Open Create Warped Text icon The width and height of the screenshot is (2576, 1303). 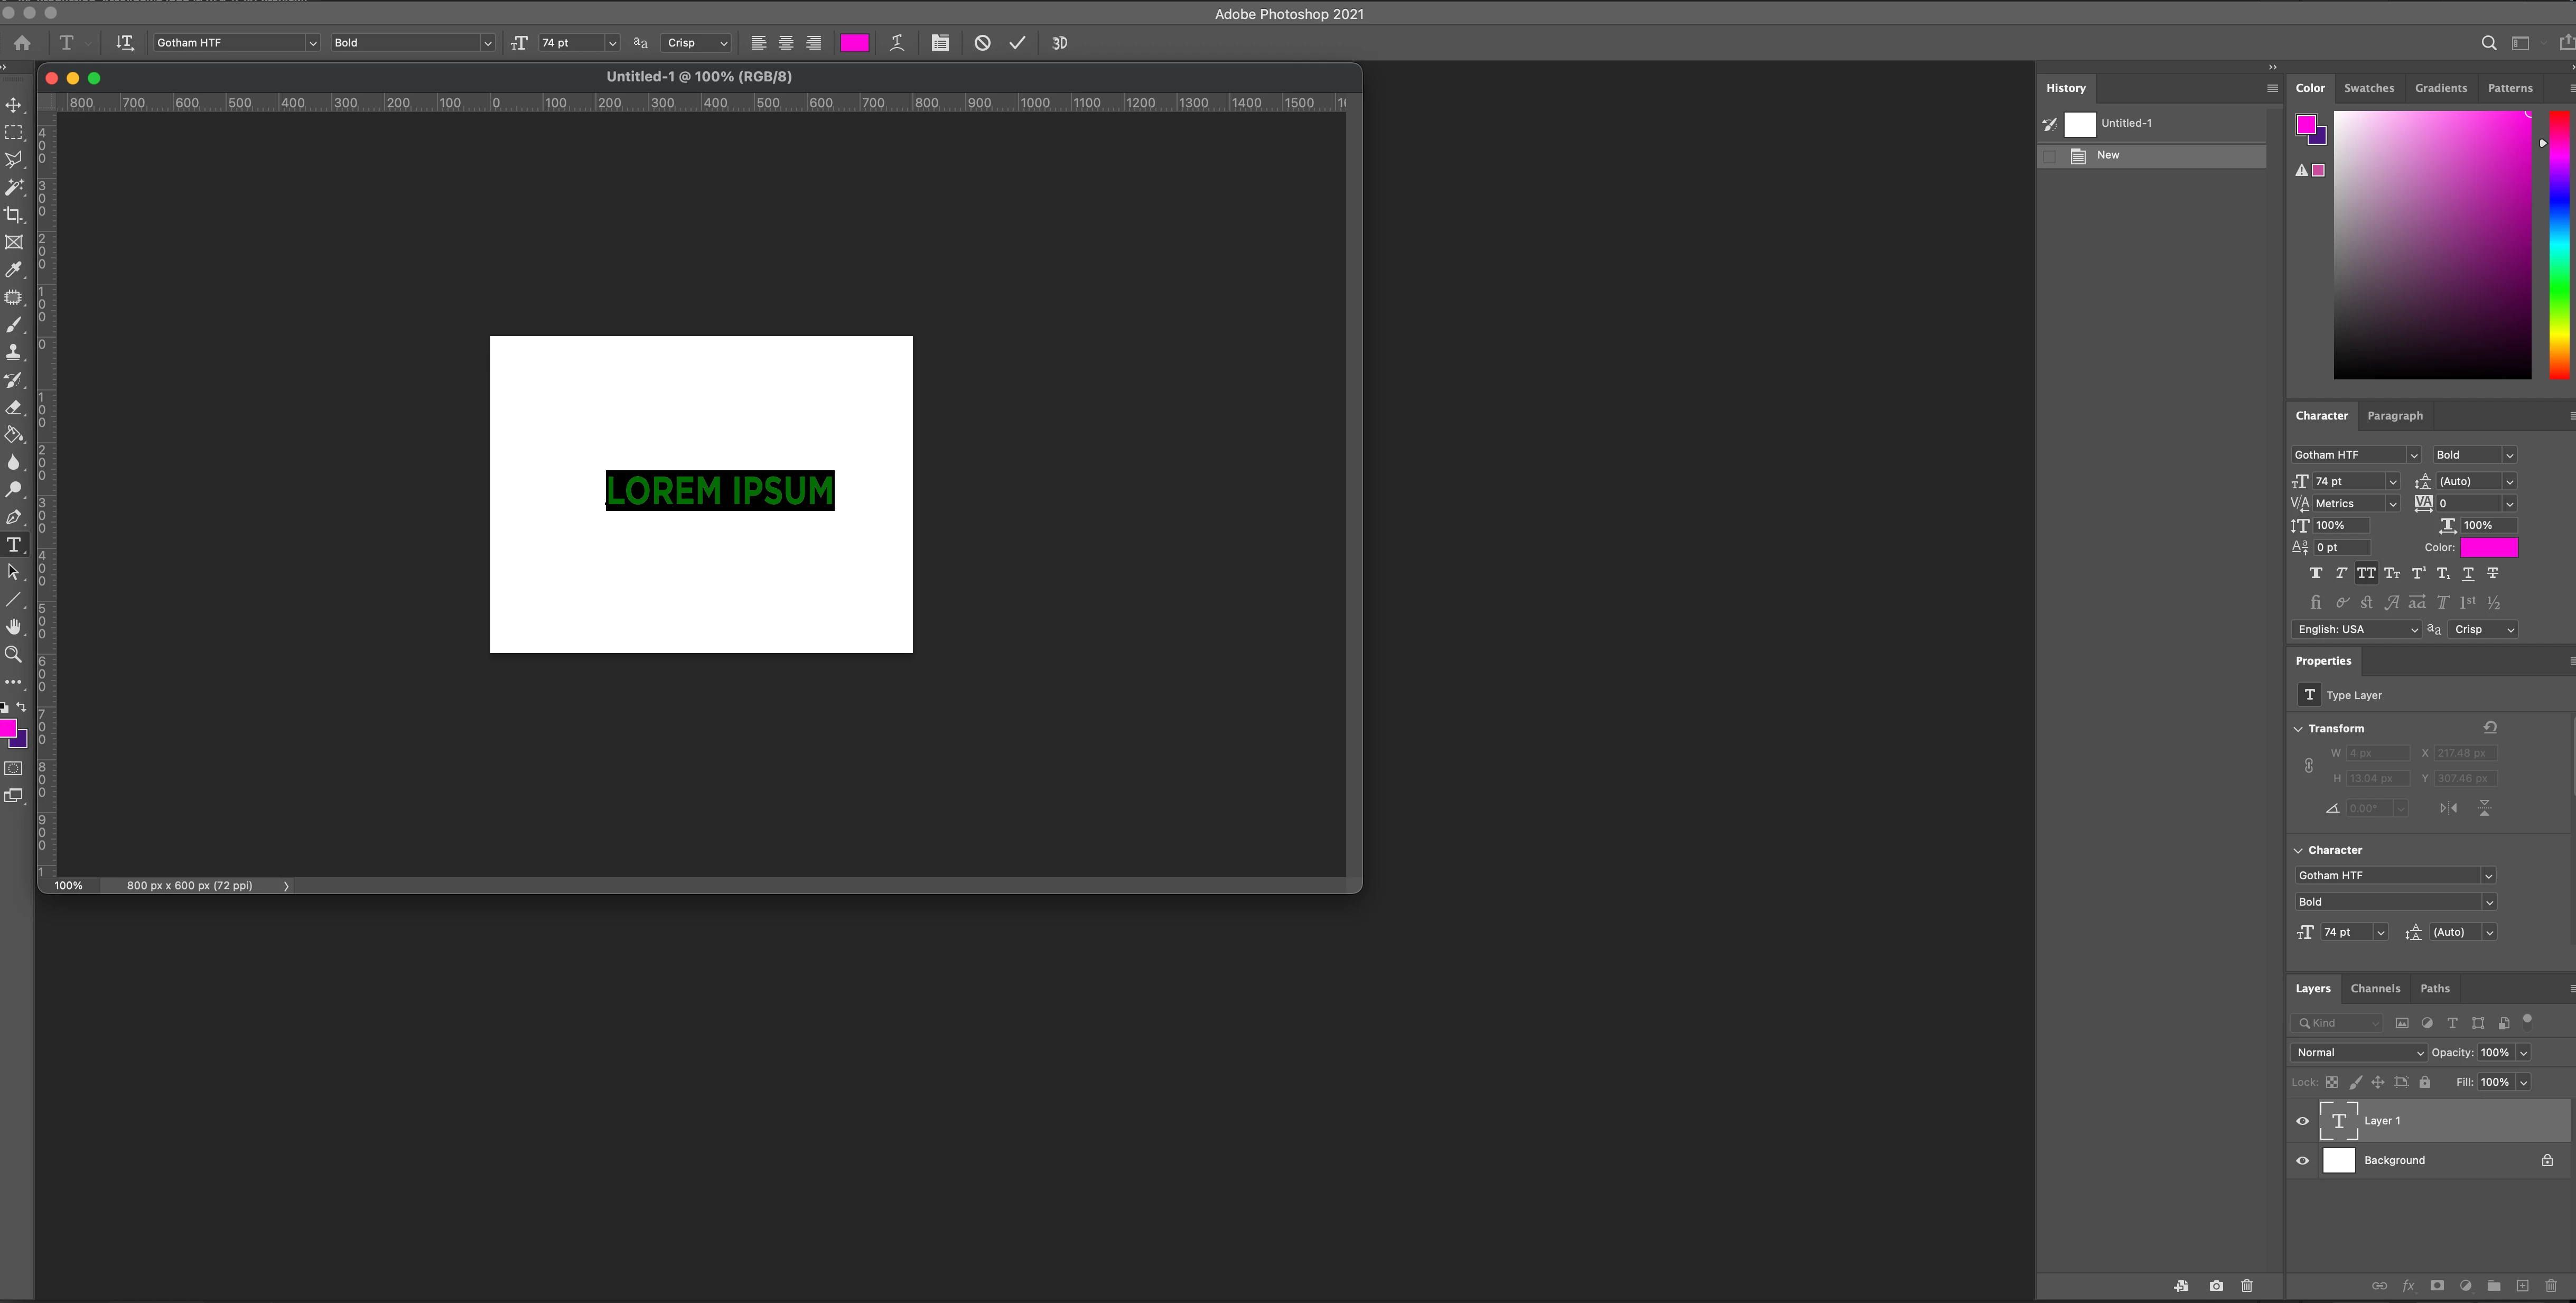(x=897, y=43)
